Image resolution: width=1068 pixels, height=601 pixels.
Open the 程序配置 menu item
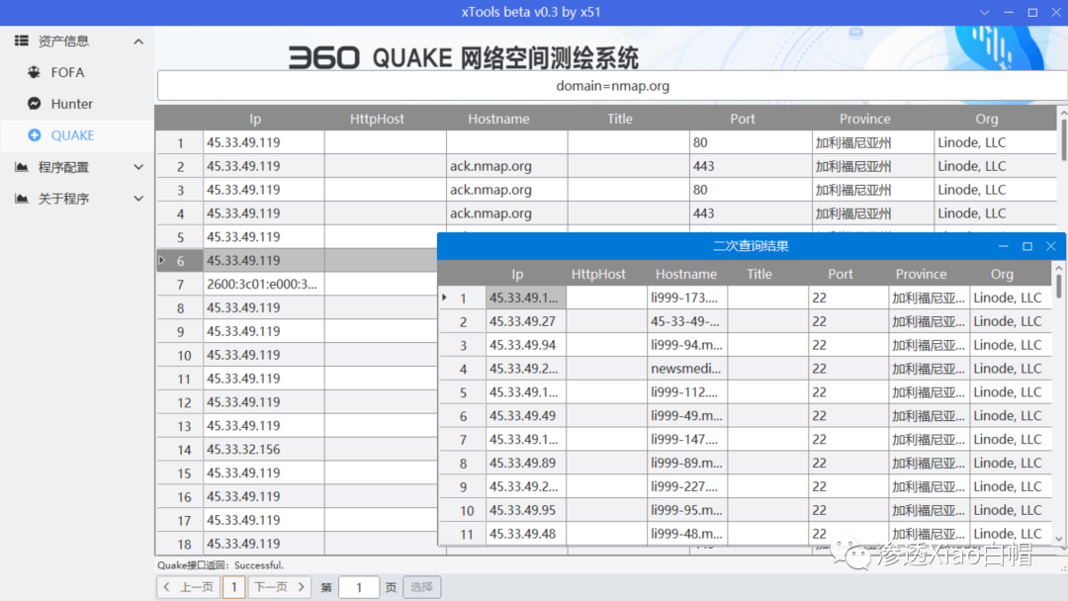click(63, 167)
